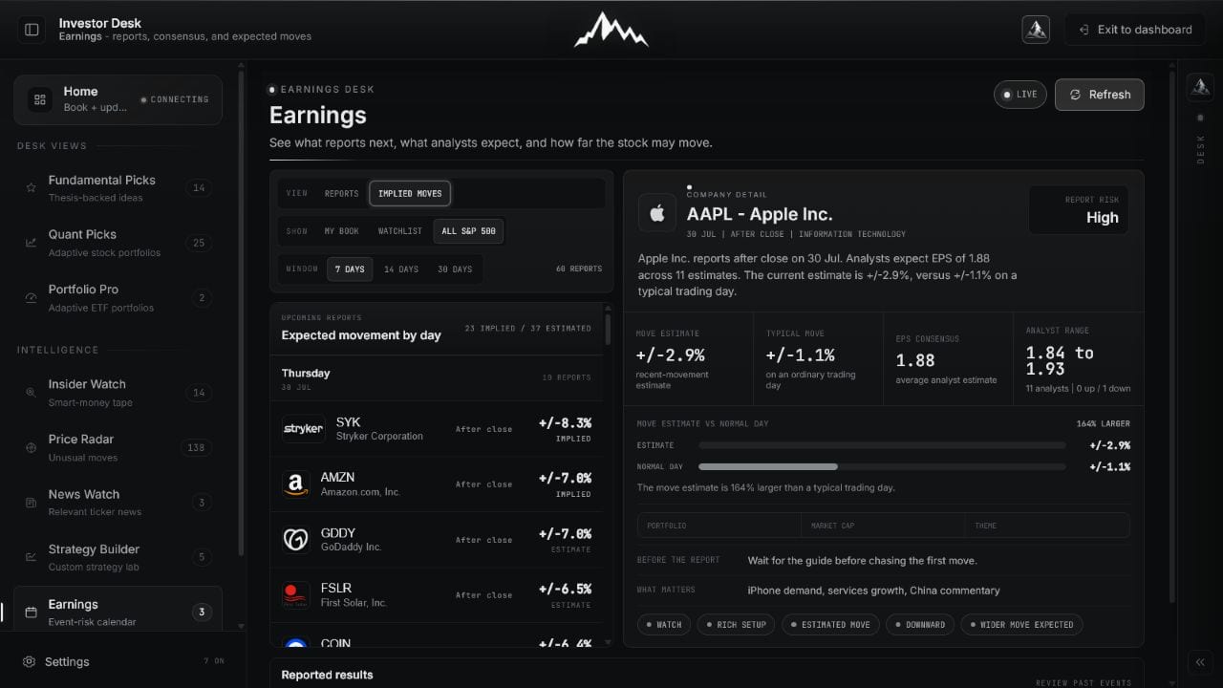Click the Estimate move bar

click(882, 445)
